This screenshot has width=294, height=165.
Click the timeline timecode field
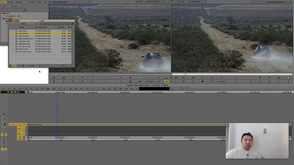(x=13, y=92)
